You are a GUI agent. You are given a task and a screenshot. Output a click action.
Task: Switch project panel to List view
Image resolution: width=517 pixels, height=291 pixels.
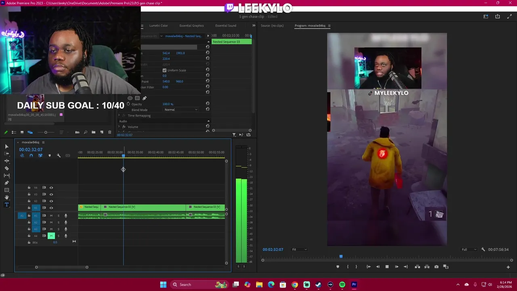[x=14, y=132]
